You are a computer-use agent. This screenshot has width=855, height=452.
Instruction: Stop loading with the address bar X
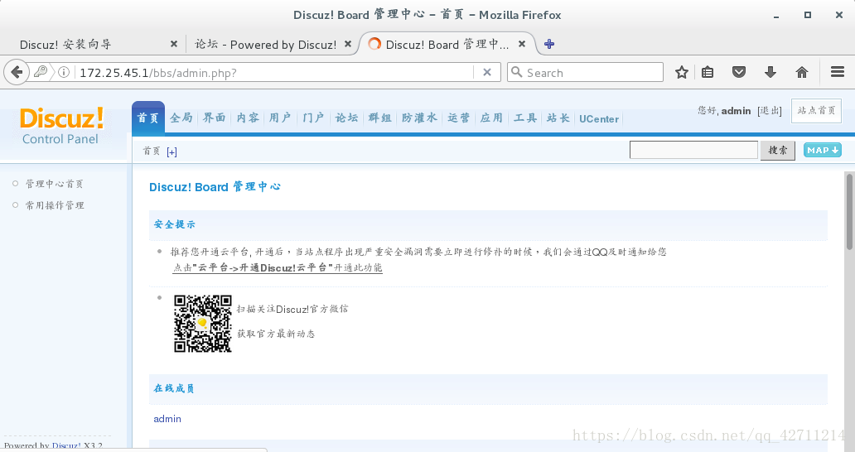pos(487,72)
